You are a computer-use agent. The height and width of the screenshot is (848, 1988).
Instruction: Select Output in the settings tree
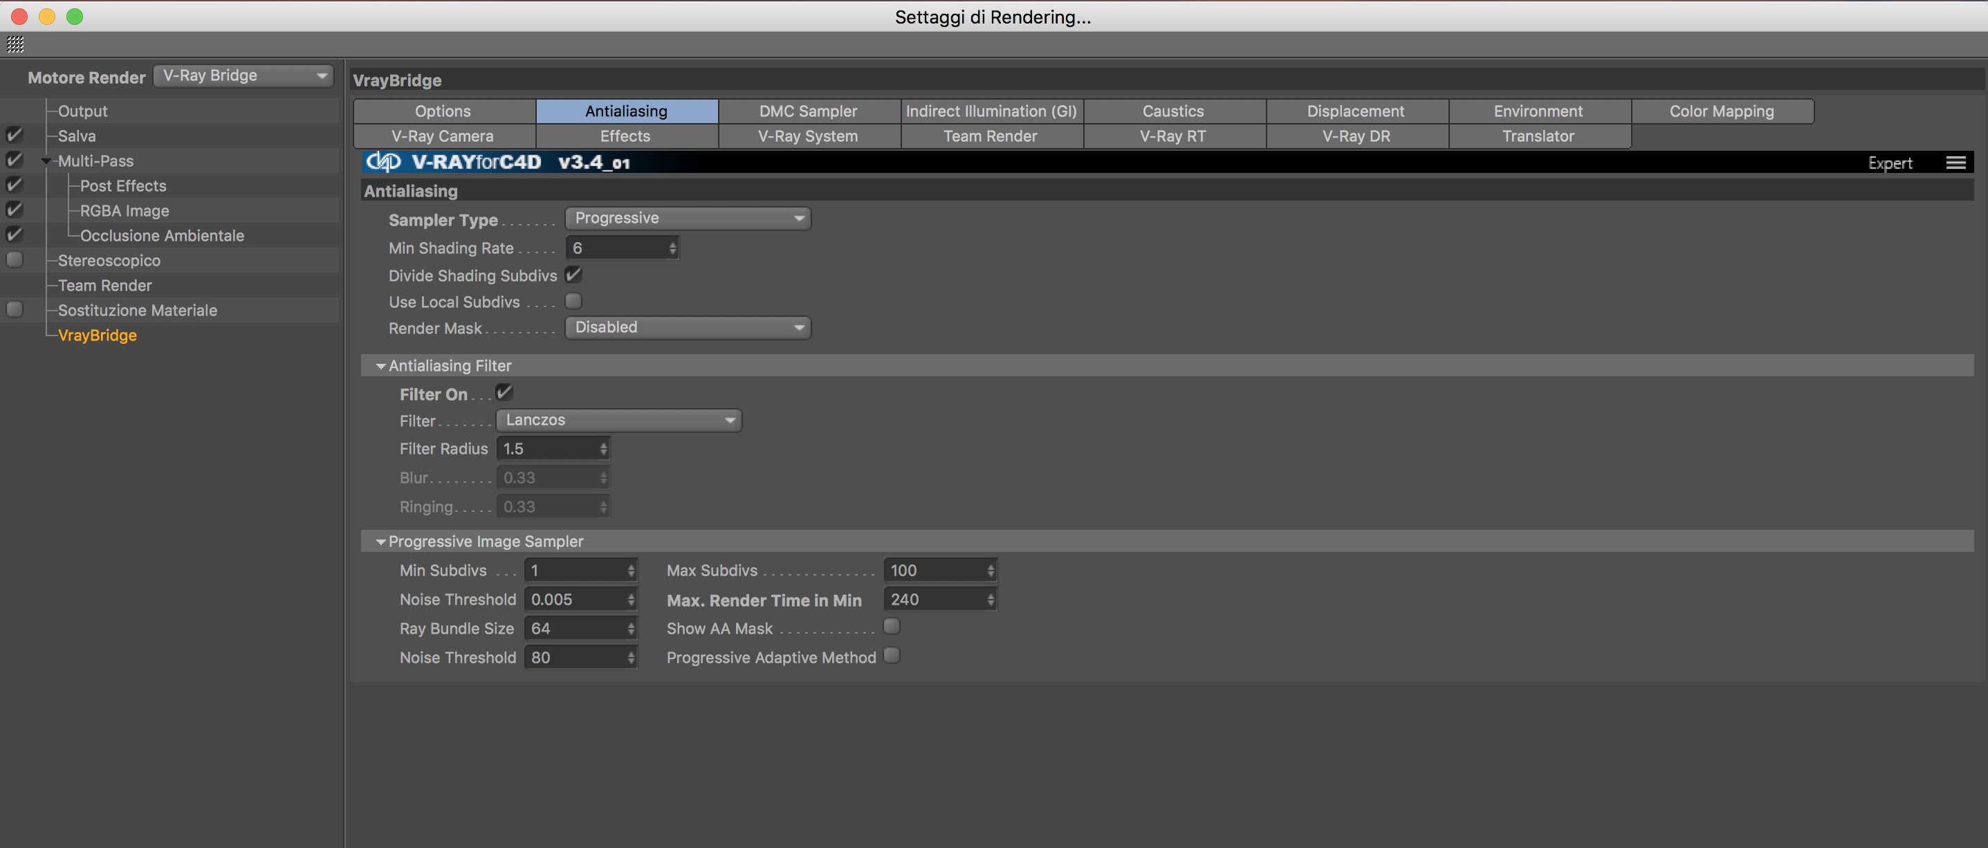tap(82, 111)
